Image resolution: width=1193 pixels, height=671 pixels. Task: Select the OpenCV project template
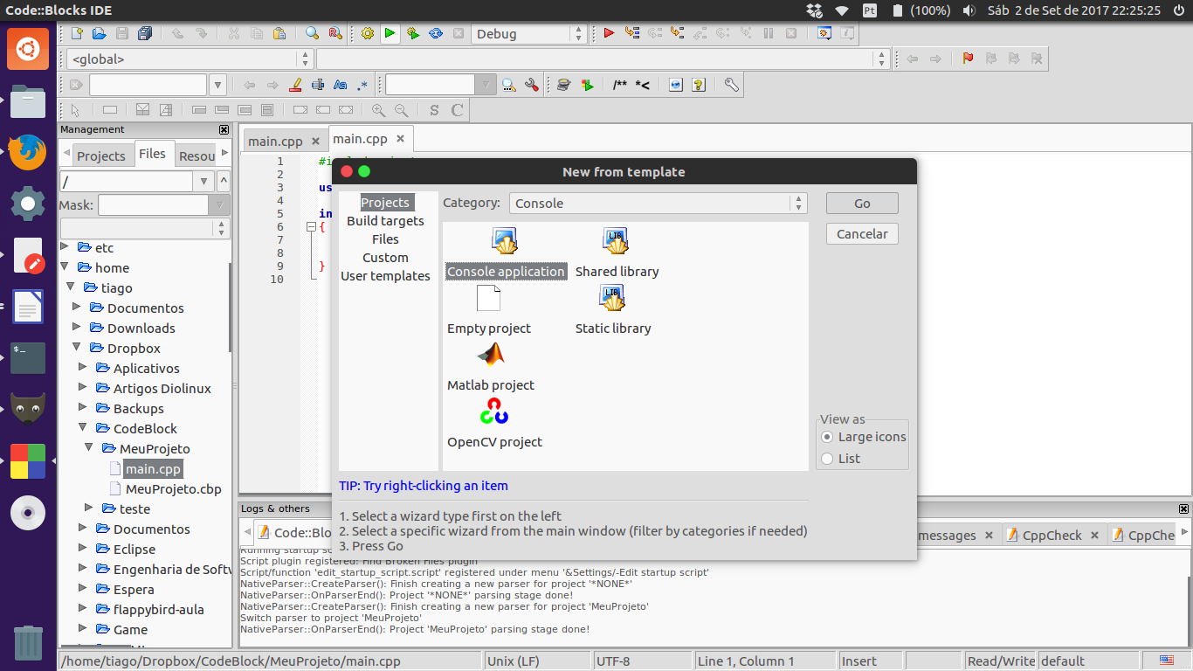[x=494, y=423]
